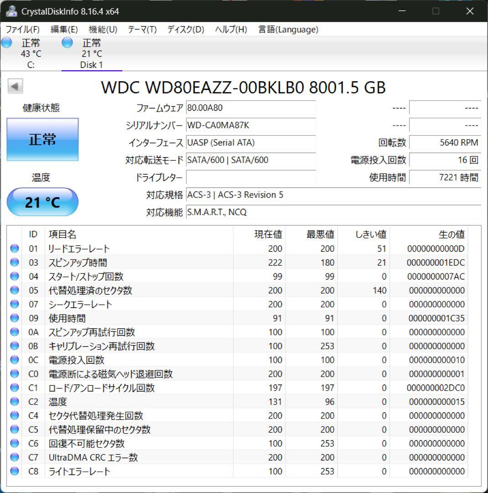The image size is (488, 493).
Task: Click the CrystalDiskInfo app icon in title bar
Action: point(11,11)
